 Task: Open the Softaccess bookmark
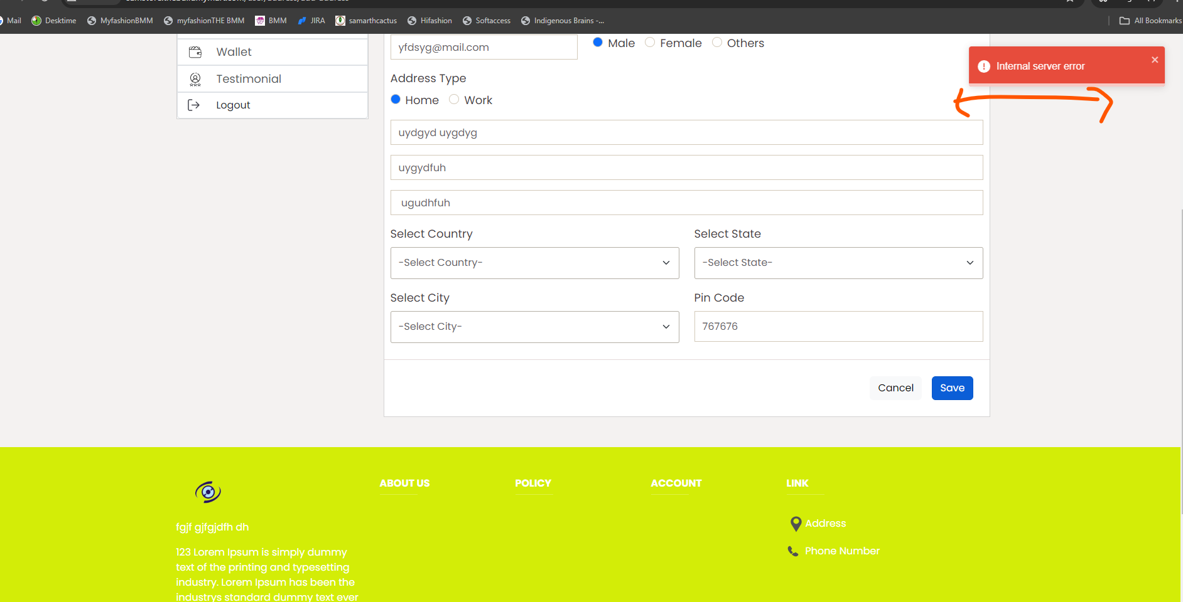click(x=487, y=21)
